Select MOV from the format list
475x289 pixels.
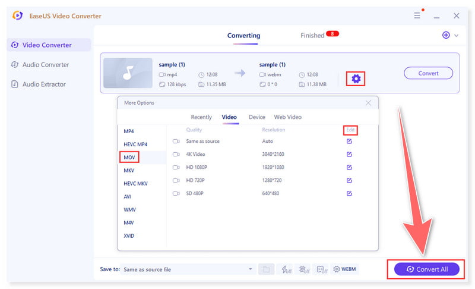click(129, 157)
